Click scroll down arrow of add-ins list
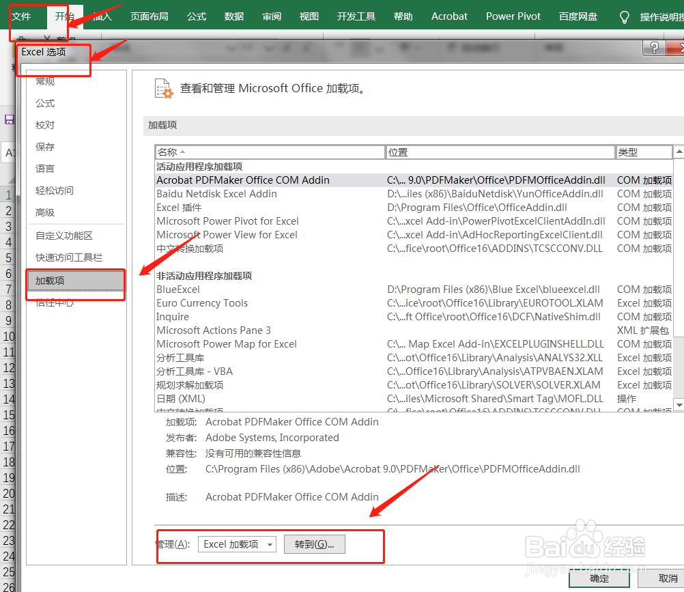 (679, 405)
